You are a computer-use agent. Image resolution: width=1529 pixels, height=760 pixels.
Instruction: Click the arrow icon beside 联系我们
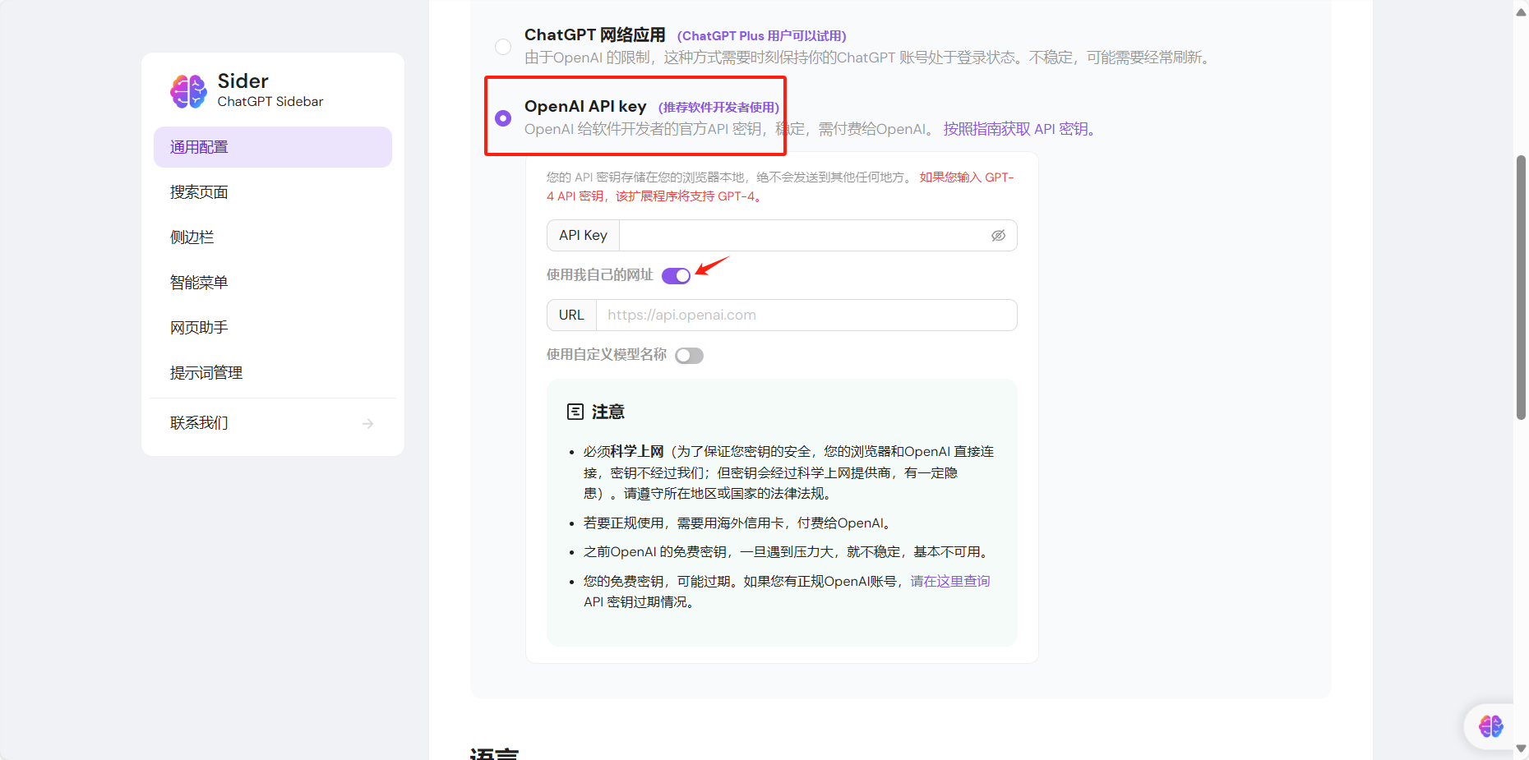[367, 423]
